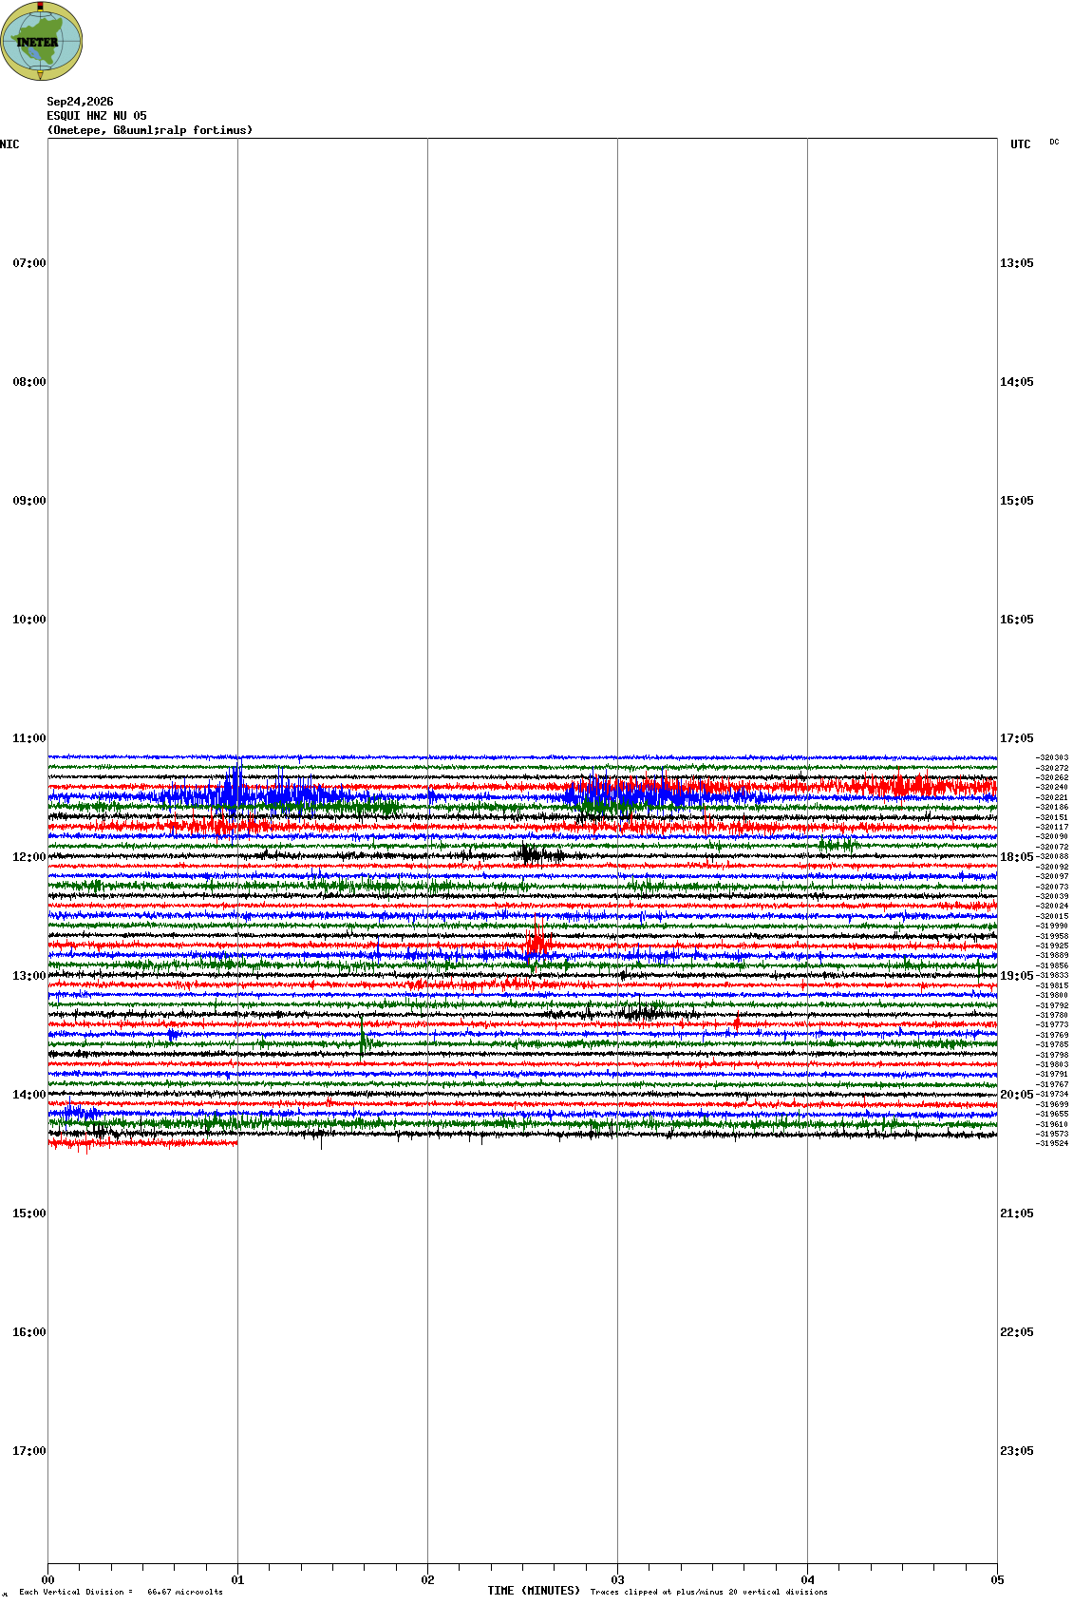Click the -320303 DC offset value

[x=1053, y=758]
